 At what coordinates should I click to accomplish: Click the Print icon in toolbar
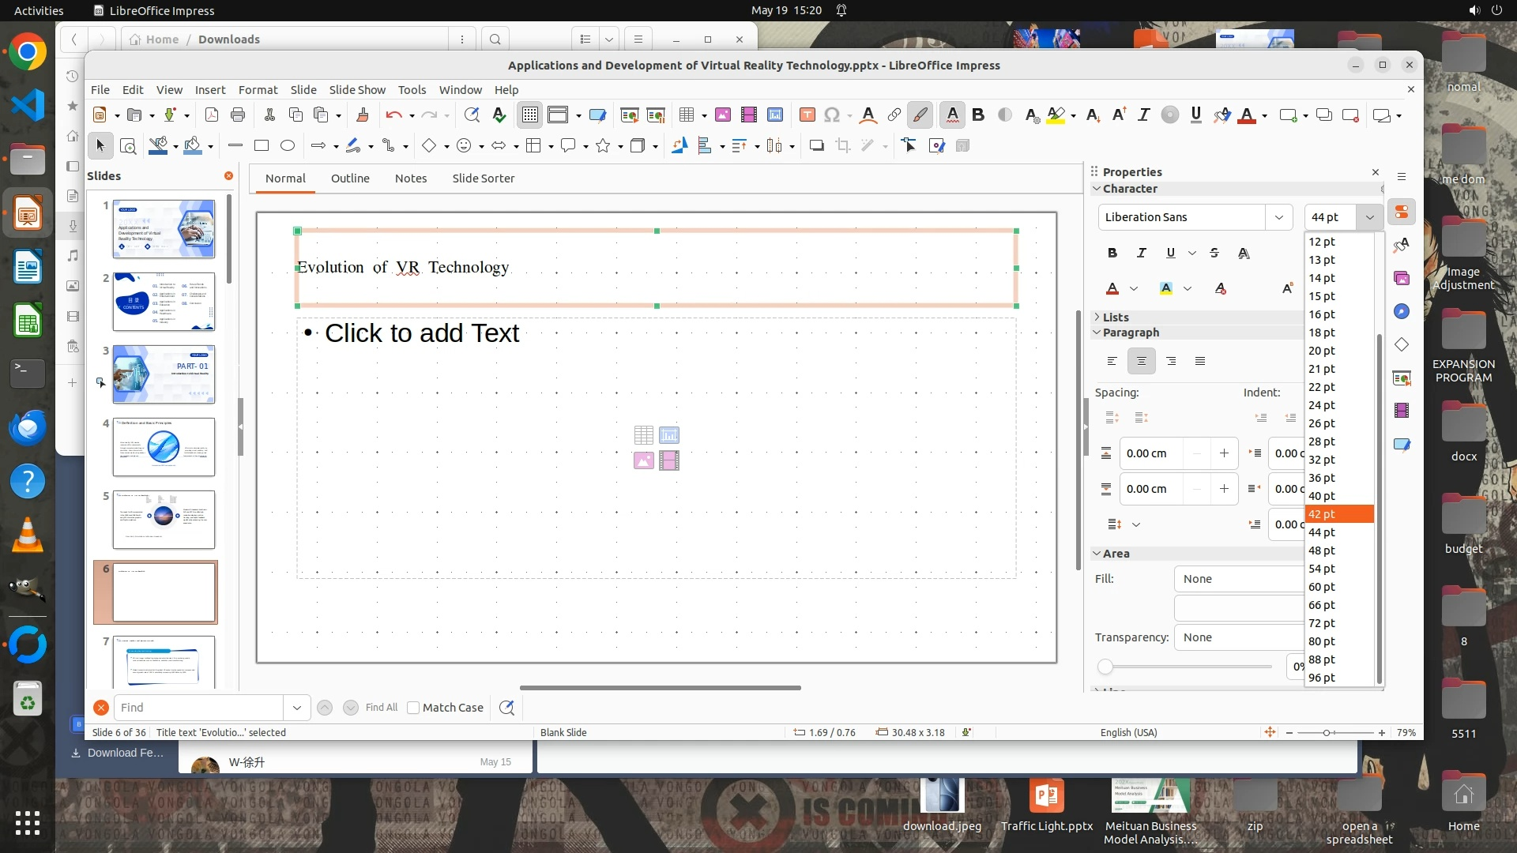238,115
